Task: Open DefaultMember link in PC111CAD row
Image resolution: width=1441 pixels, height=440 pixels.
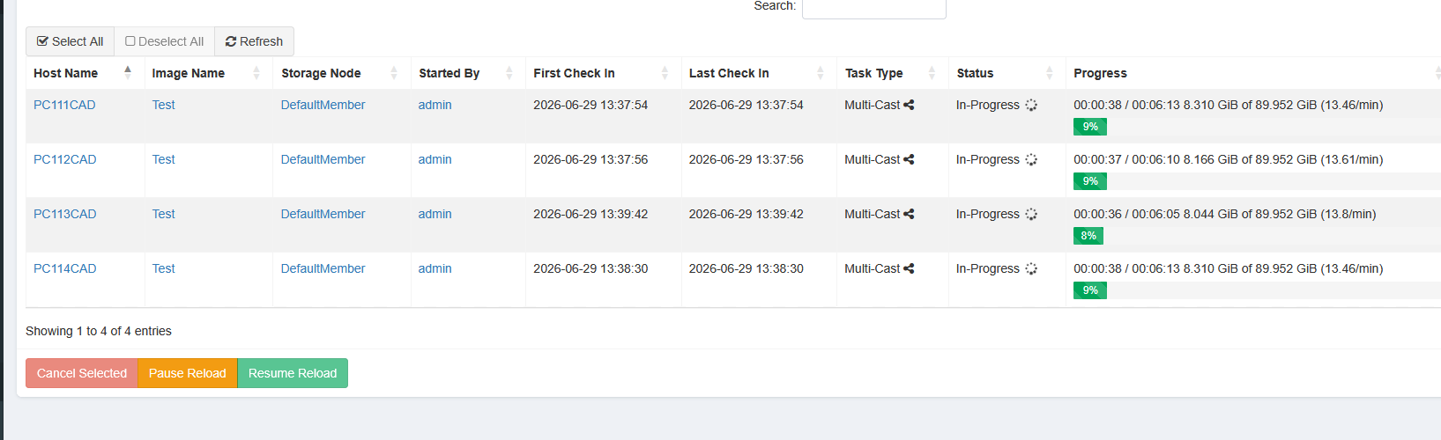Action: (x=323, y=105)
